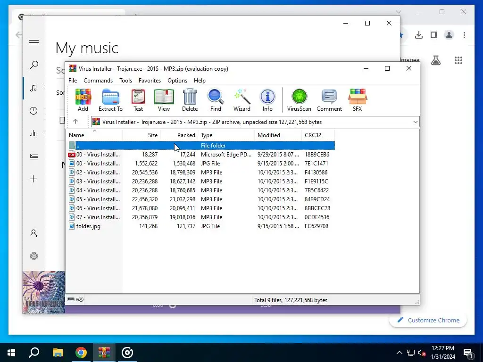The height and width of the screenshot is (362, 483).
Task: Select the '06 - Virus Install...' MP3 file
Action: (x=200, y=208)
